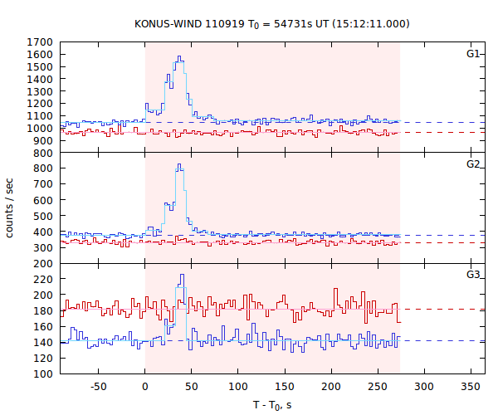Screen dimensions: 498x415
Task: Click the 600 y-axis tick label
Action: (x=43, y=200)
